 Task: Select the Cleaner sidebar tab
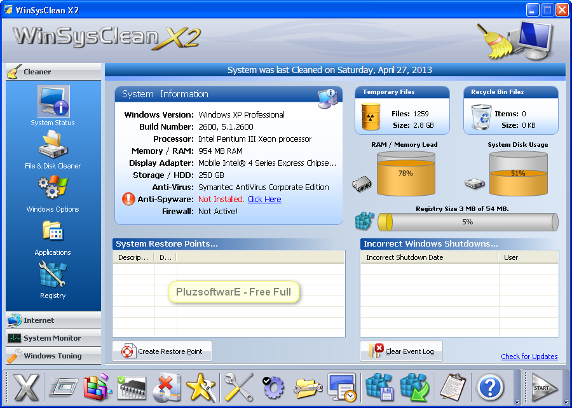(53, 72)
